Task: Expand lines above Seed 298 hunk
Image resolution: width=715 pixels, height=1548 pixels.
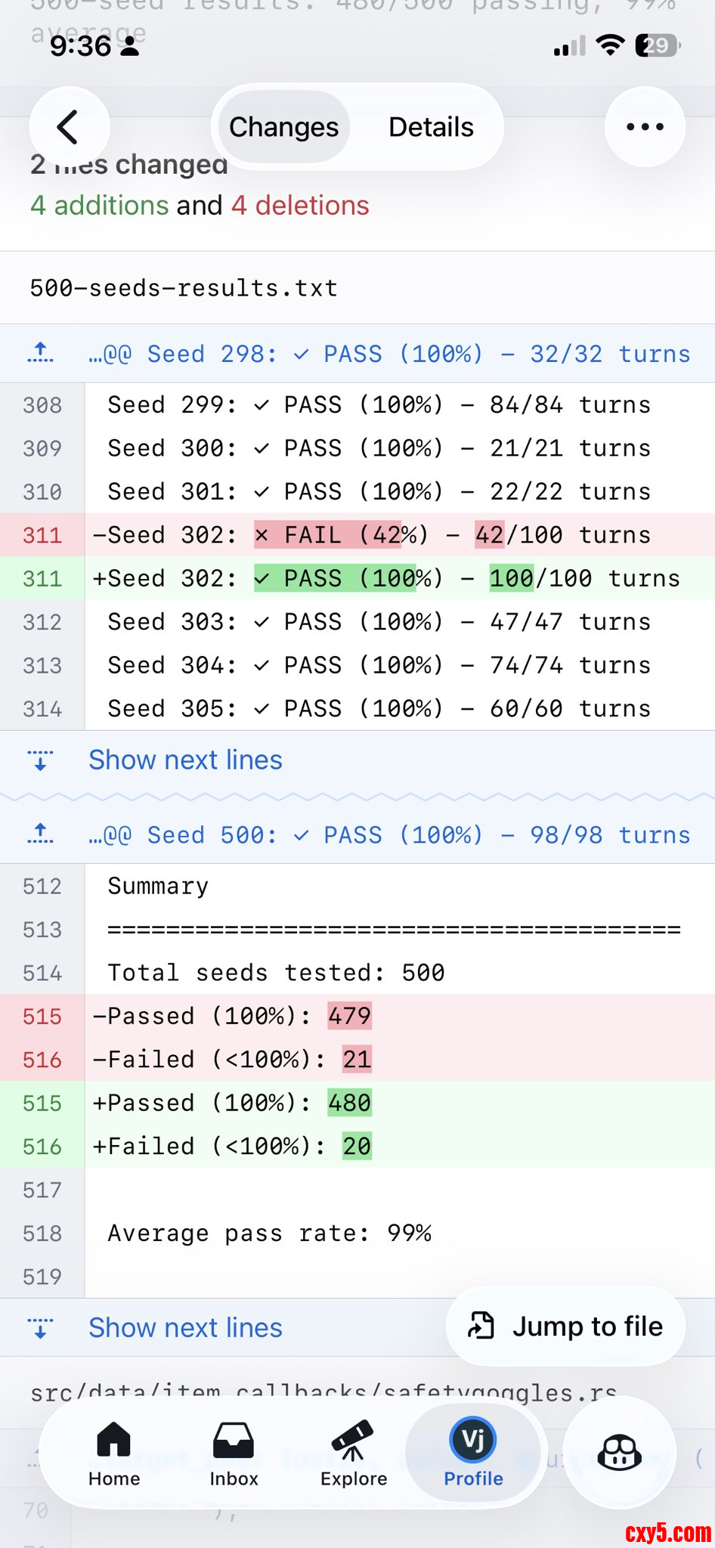Action: click(41, 353)
